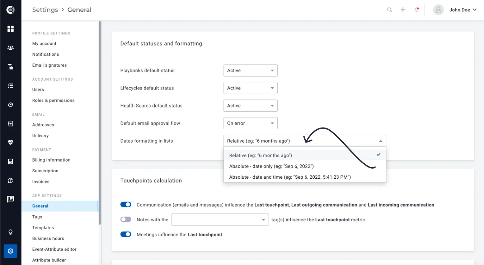Click the hierarchy steps icon in the left rail
The height and width of the screenshot is (265, 484).
10,67
